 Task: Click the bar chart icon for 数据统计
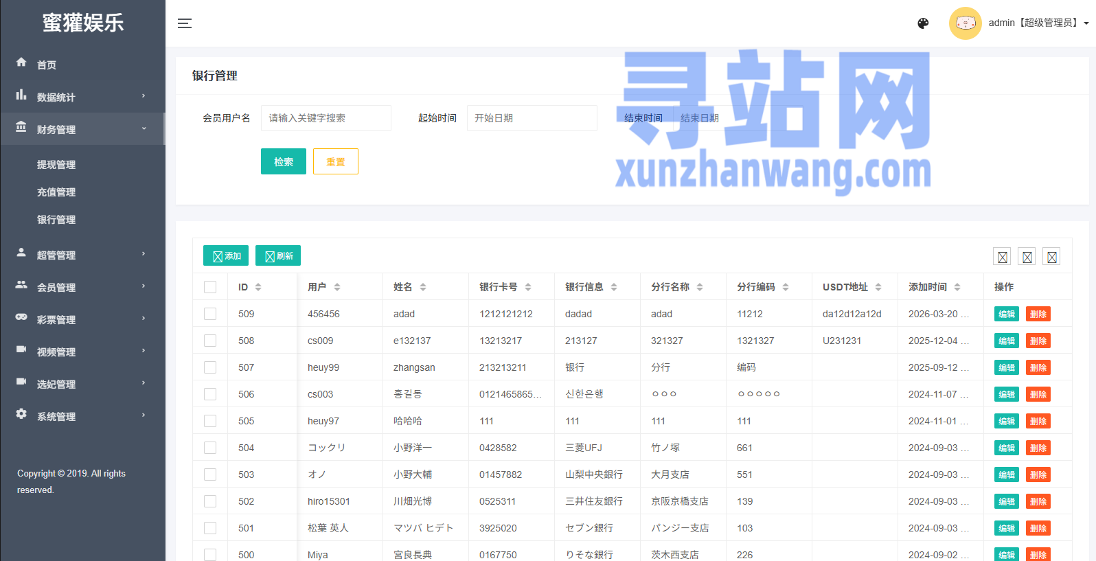point(21,95)
